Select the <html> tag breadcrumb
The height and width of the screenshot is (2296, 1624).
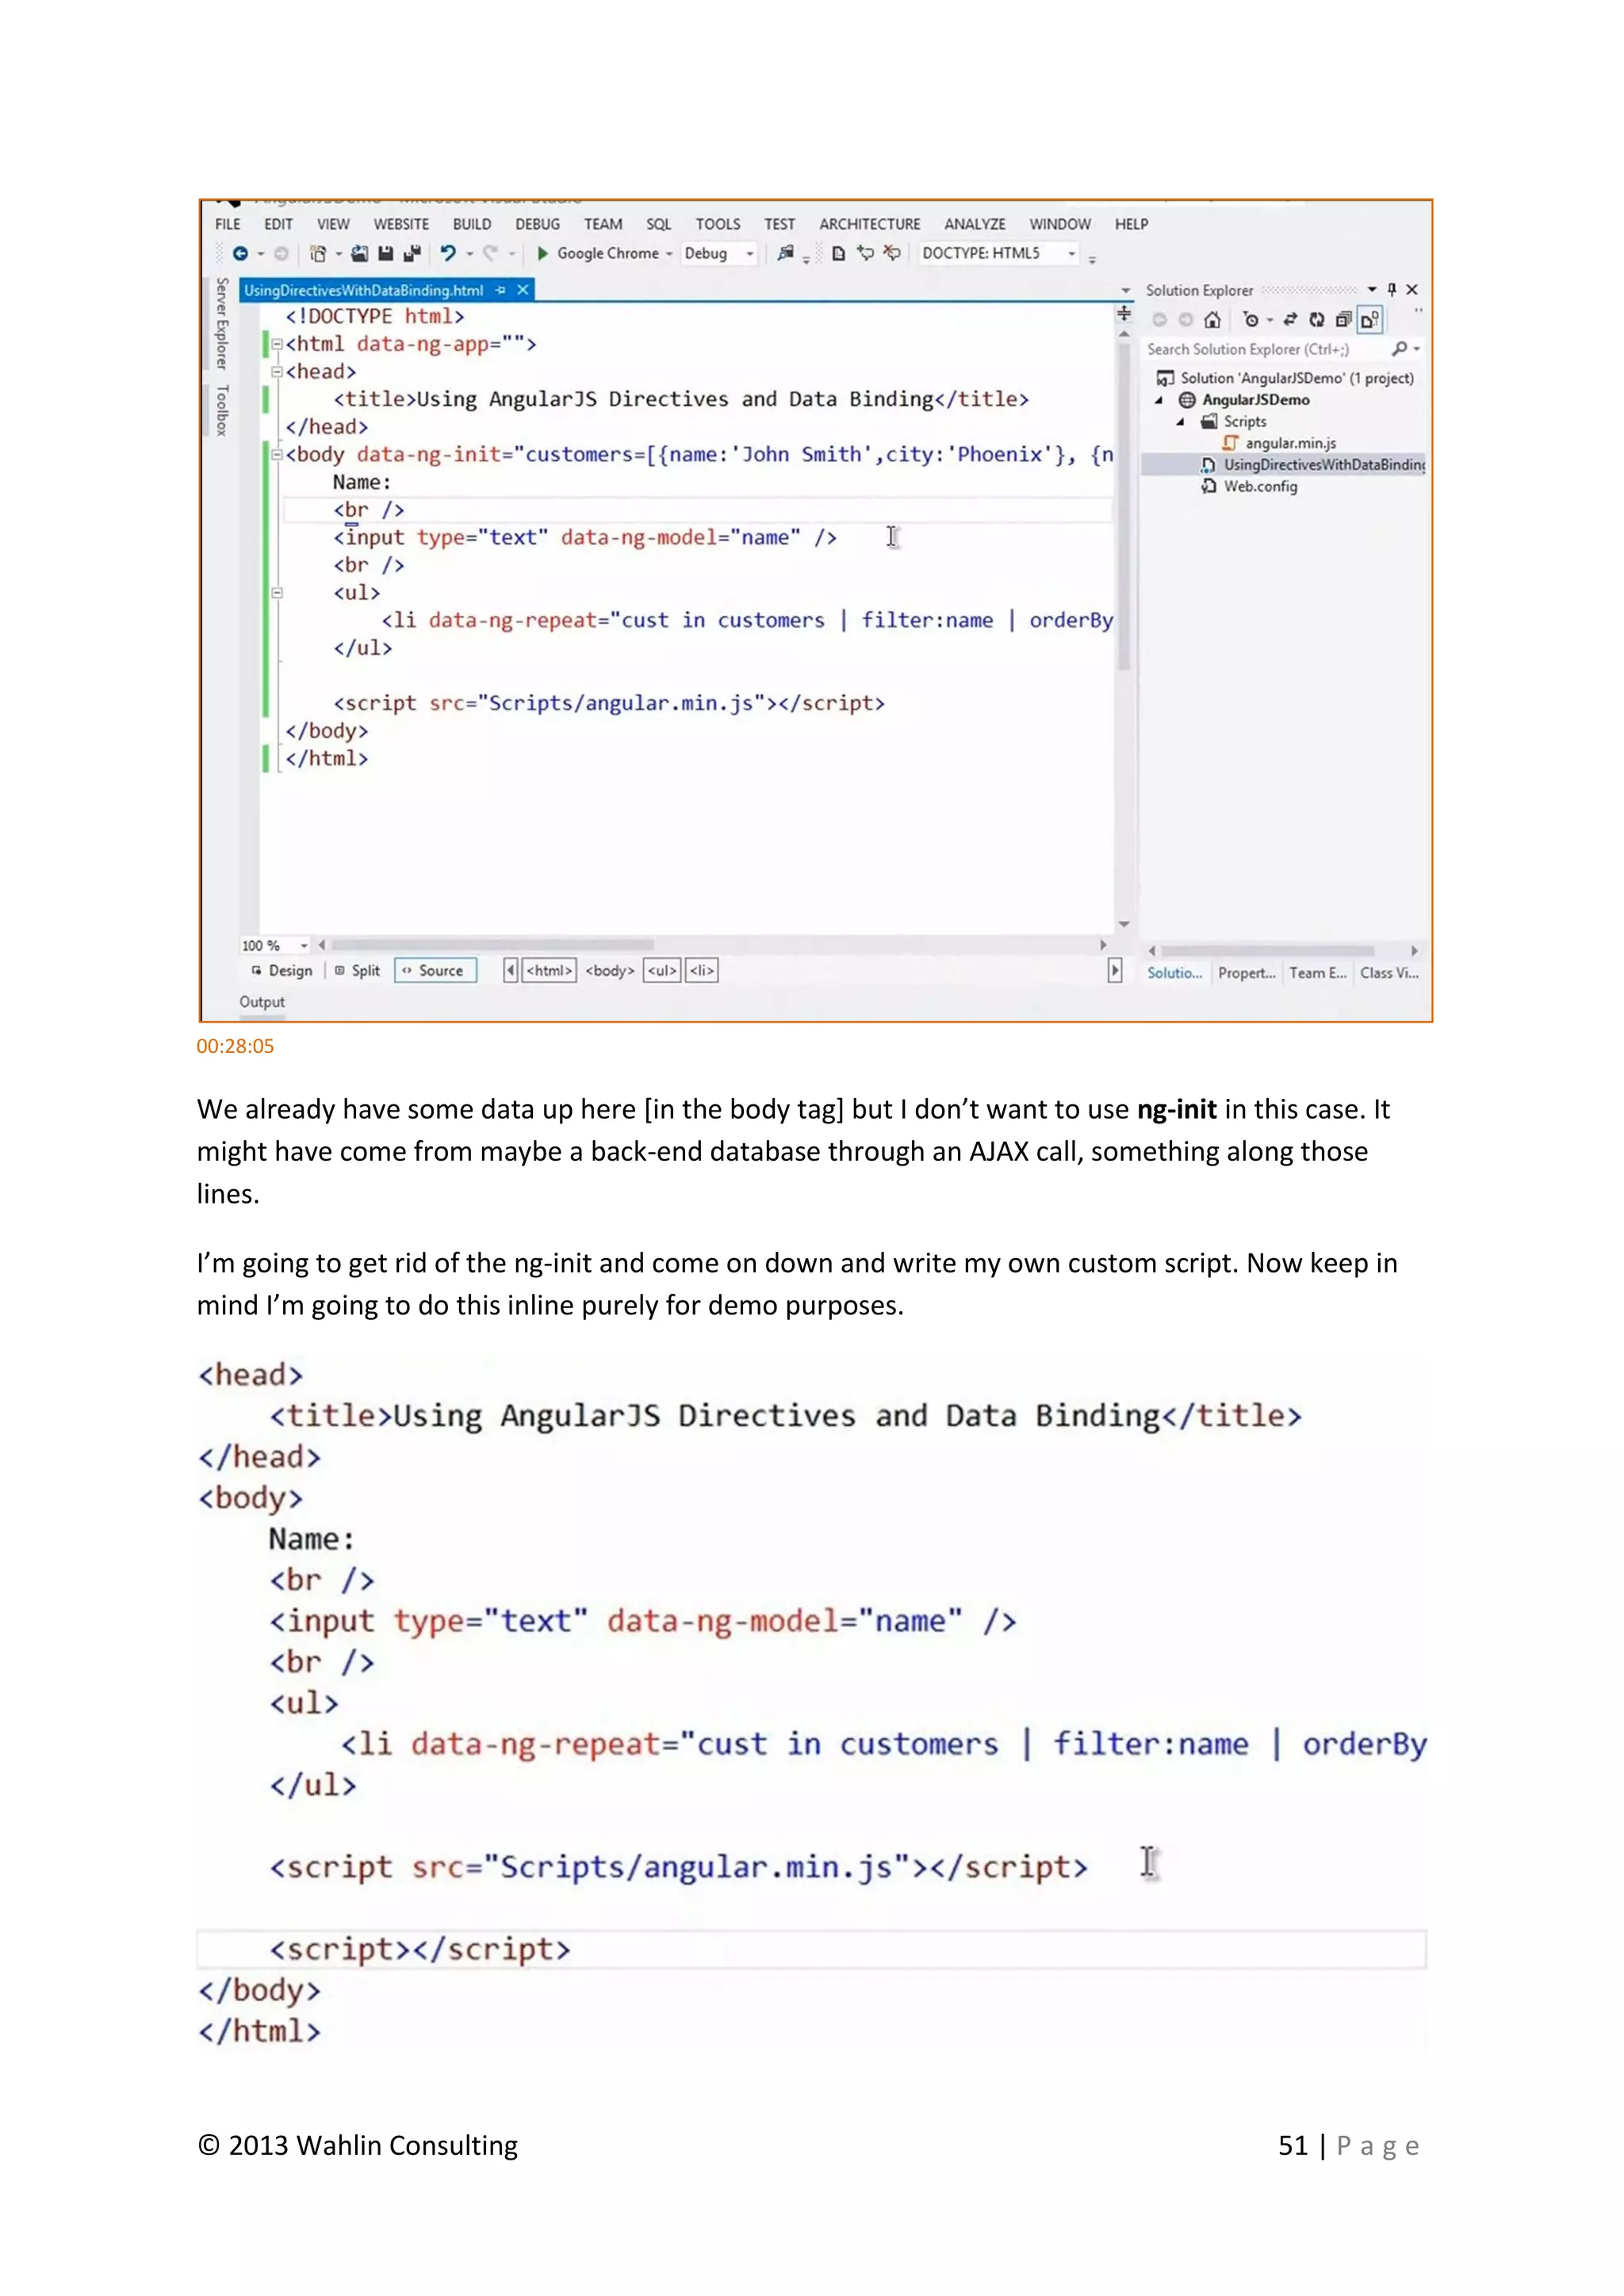tap(550, 971)
